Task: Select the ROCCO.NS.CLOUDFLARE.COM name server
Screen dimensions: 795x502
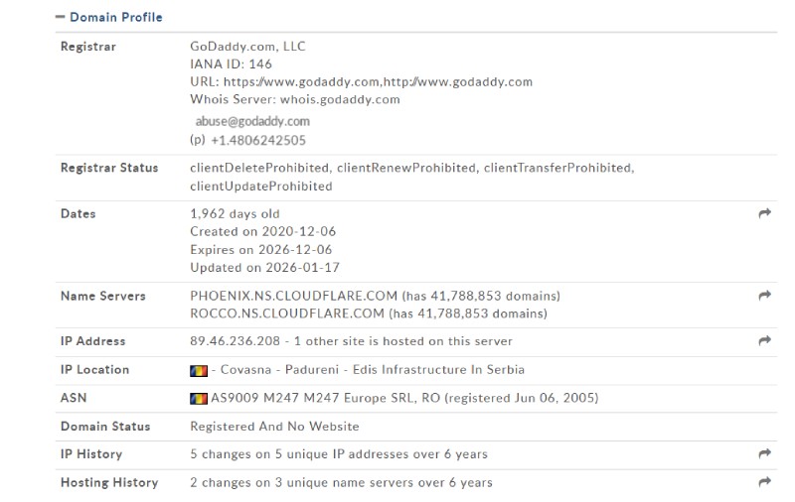Action: coord(286,314)
